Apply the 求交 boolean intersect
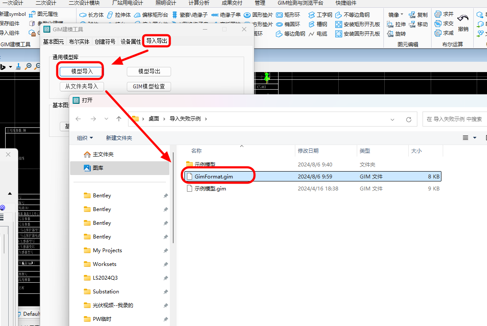This screenshot has height=326, width=487. pos(444,24)
